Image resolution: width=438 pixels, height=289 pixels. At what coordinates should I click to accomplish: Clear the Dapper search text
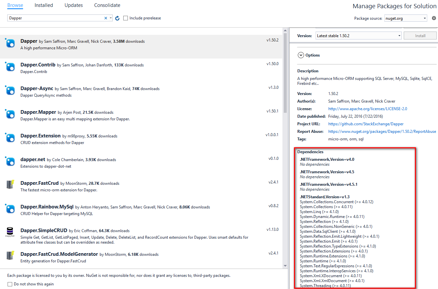coord(106,18)
